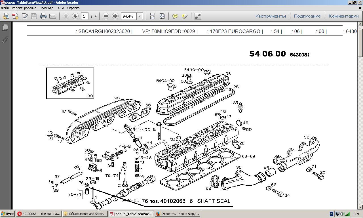363x218 pixels.
Task: Switch to Ивеко Форум Firefox taskbar window
Action: point(178,214)
